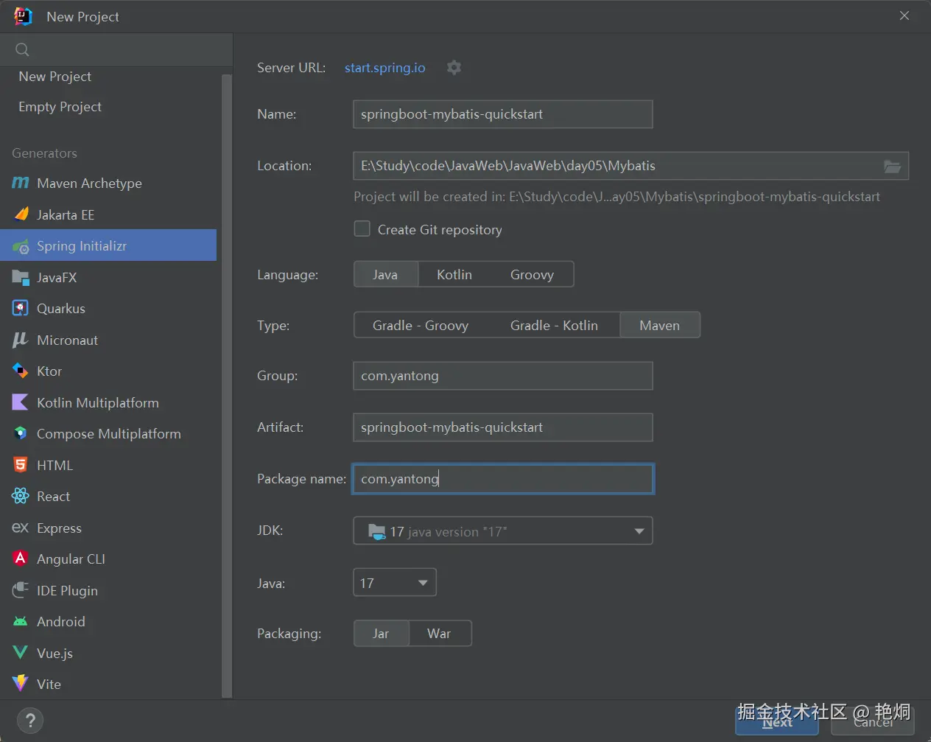Click the Jakarta EE icon

click(21, 214)
